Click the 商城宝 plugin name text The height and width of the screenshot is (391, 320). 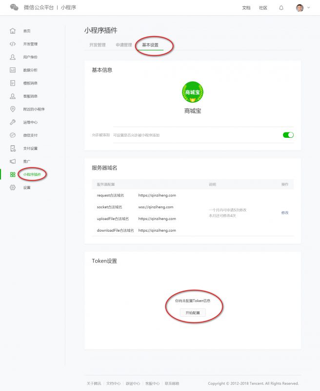point(193,111)
